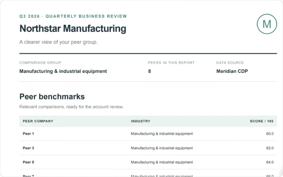Select the industry cell in the Peer 5 row
The width and height of the screenshot is (283, 177).
tap(162, 162)
